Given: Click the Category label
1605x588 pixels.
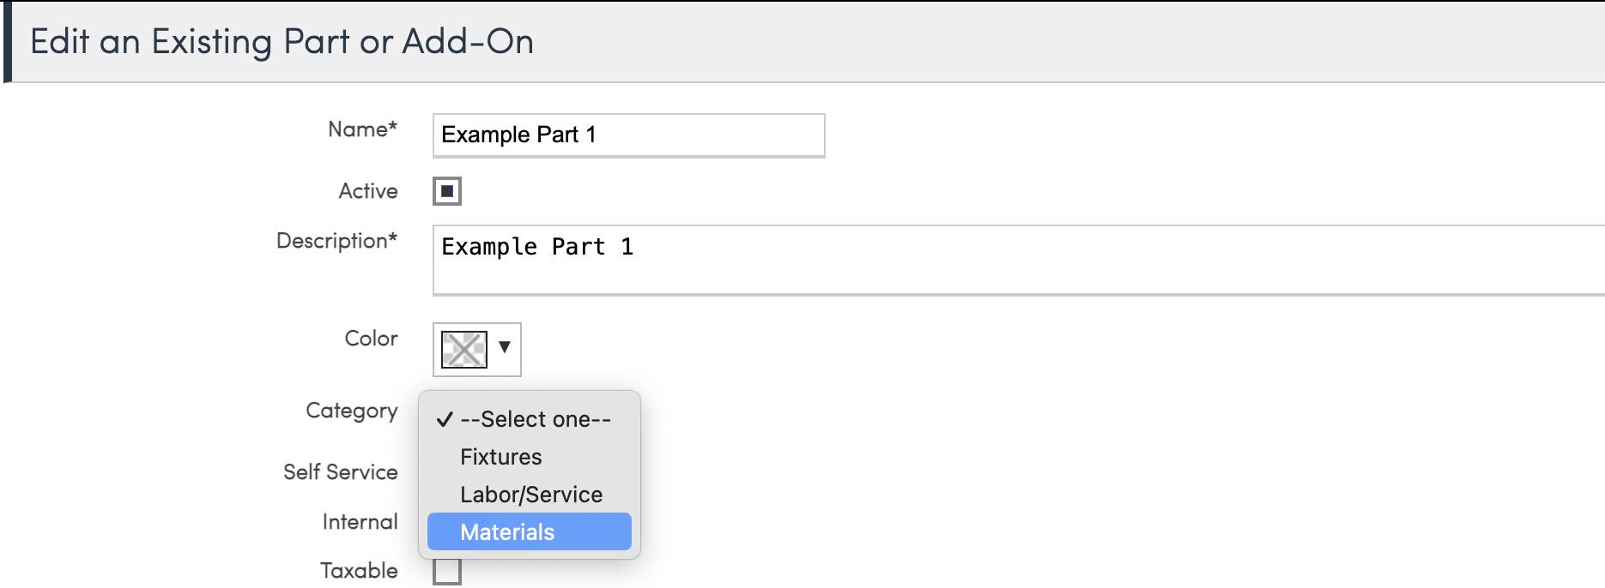Looking at the screenshot, I should pos(352,411).
